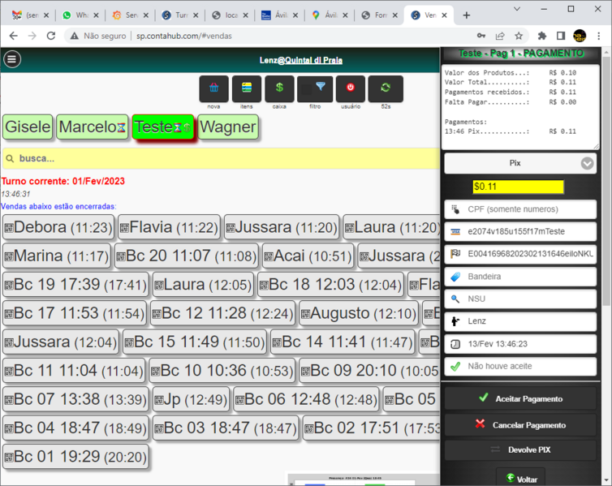Open closed sale Laura (12:05)
Image resolution: width=612 pixels, height=486 pixels.
[203, 285]
